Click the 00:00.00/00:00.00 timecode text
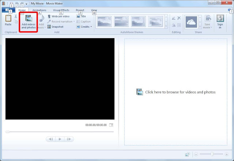The image size is (234, 161). 96,125
